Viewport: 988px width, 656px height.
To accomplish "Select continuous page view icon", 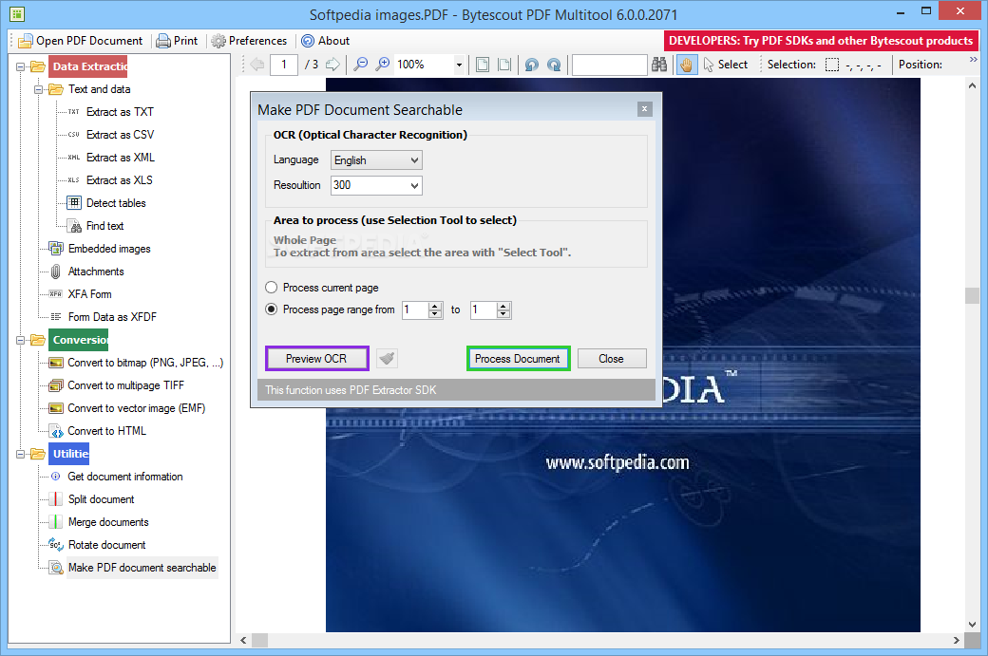I will (x=504, y=65).
